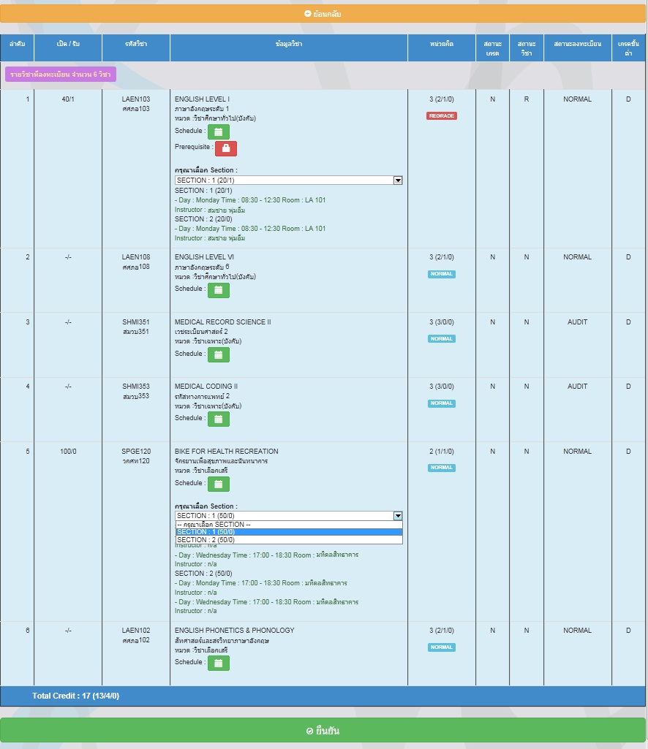Click the R course status for LAEN103
This screenshot has height=749, width=648.
[527, 99]
